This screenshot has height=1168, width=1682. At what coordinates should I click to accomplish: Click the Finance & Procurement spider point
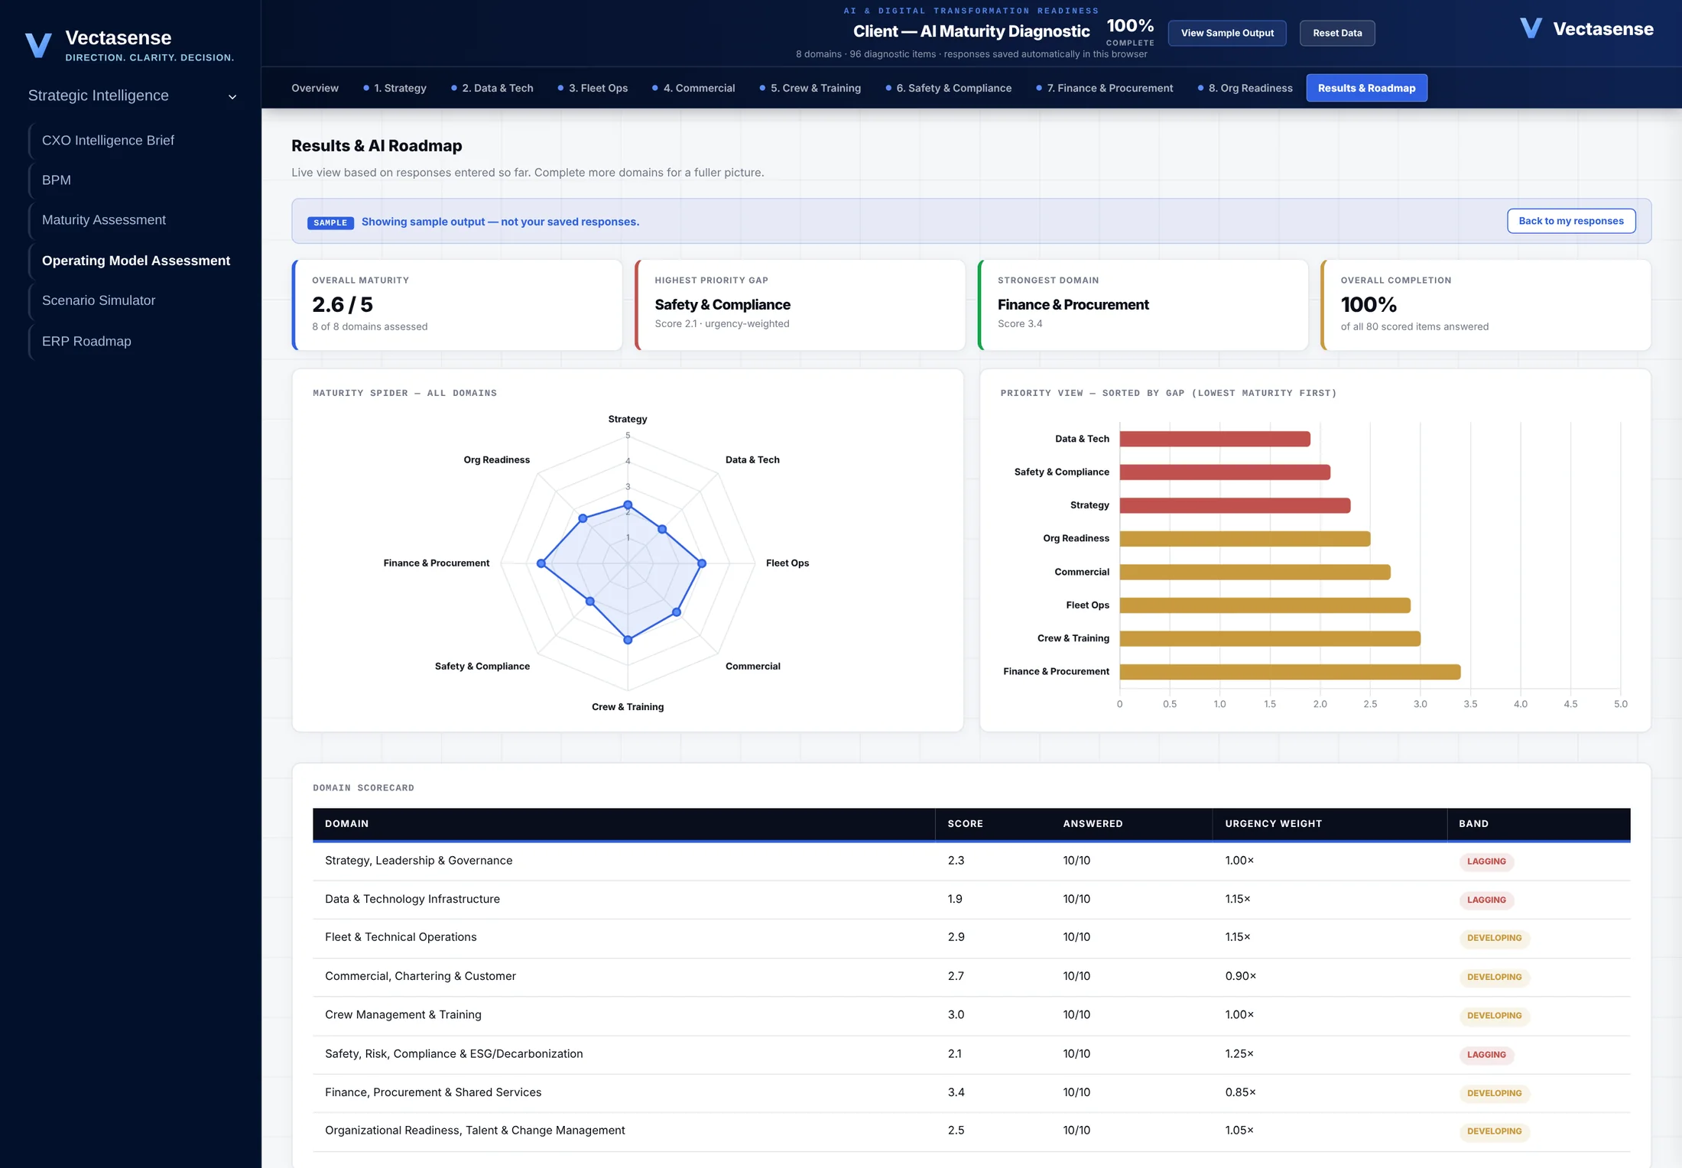[x=541, y=563]
